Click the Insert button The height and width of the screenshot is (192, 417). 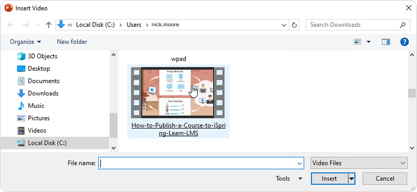[329, 179]
